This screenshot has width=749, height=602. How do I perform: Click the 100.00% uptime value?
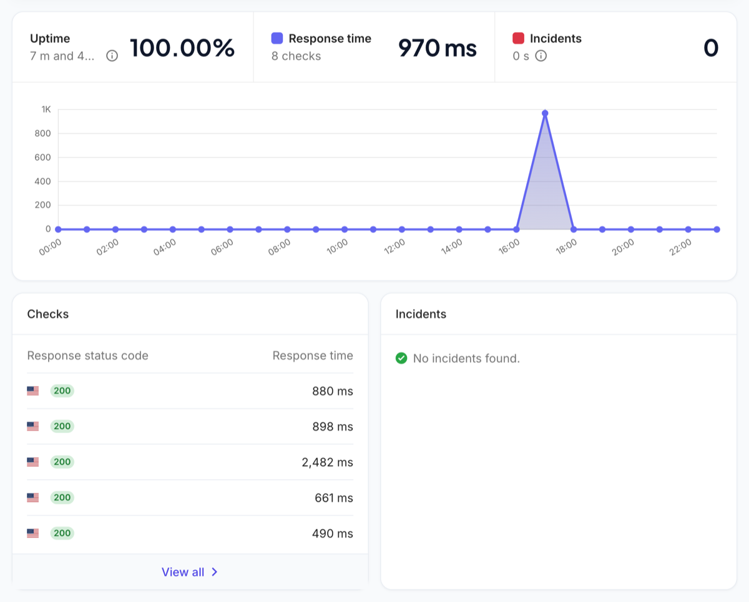[182, 47]
